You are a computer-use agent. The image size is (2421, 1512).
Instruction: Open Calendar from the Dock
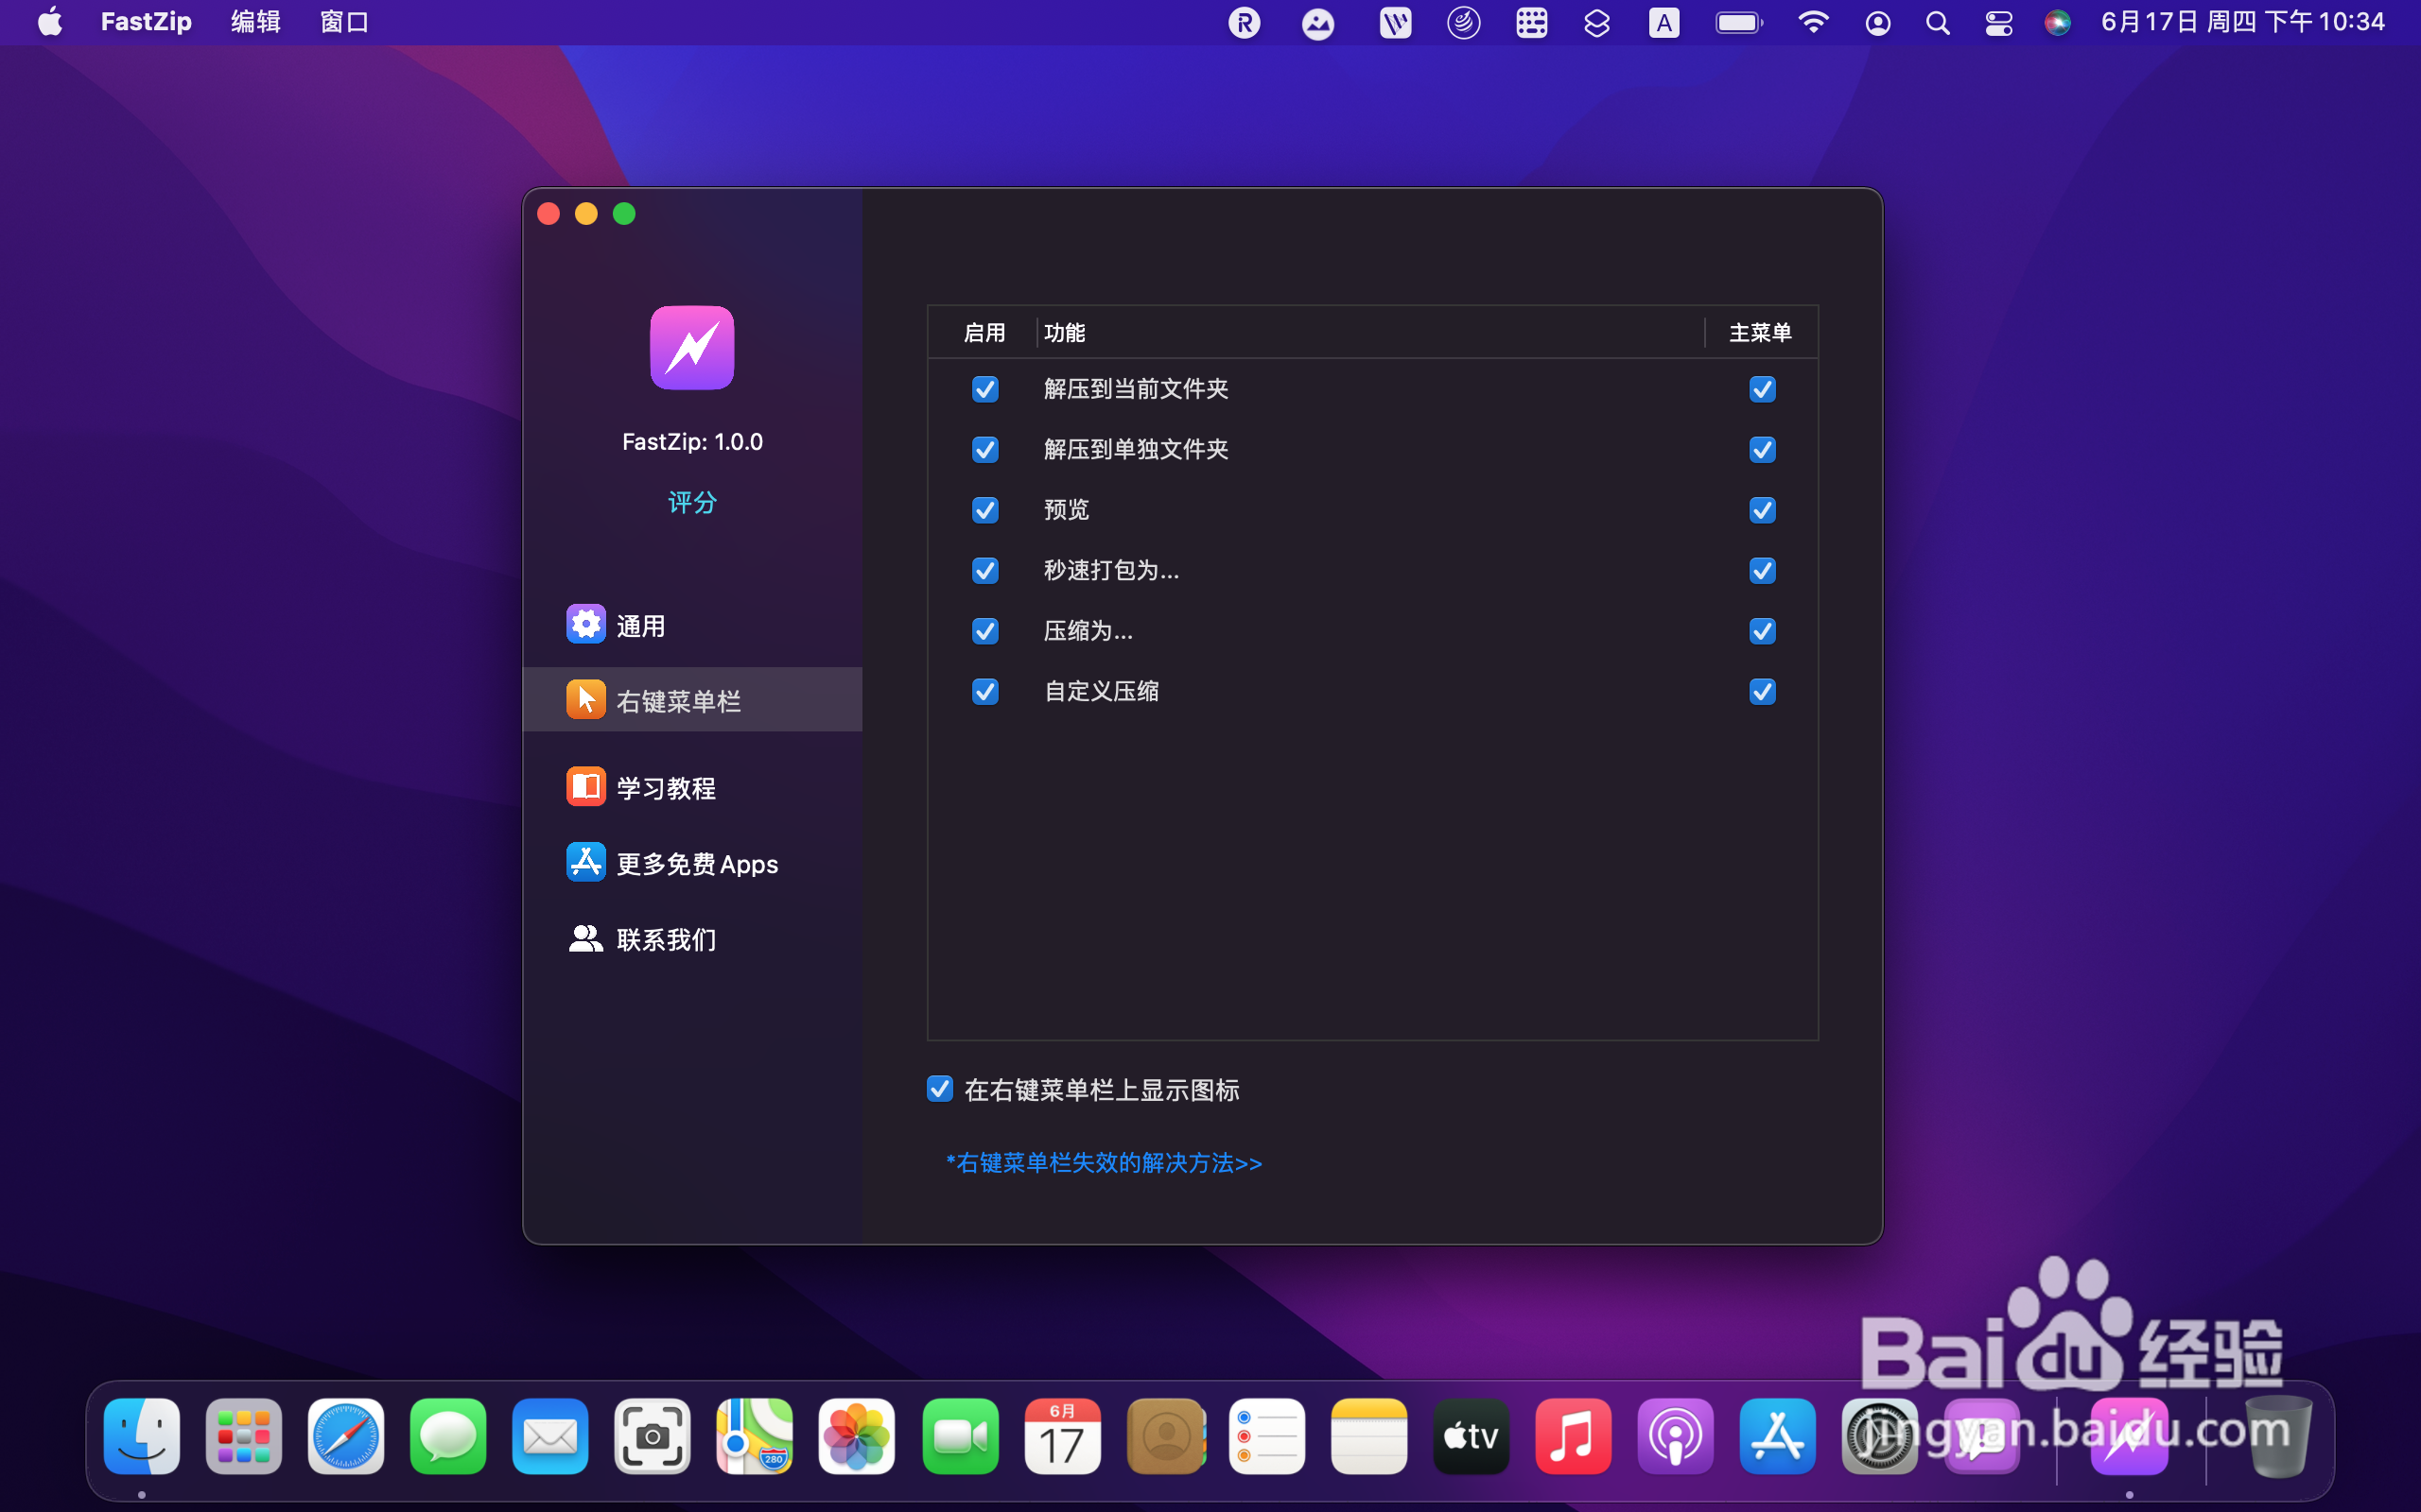point(1062,1436)
